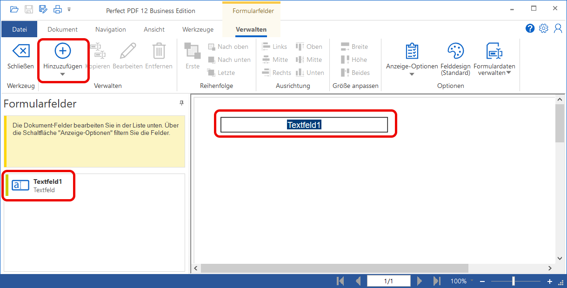Click the Hinzufügen plus icon
Screen dimensions: 567x288
[x=63, y=50]
